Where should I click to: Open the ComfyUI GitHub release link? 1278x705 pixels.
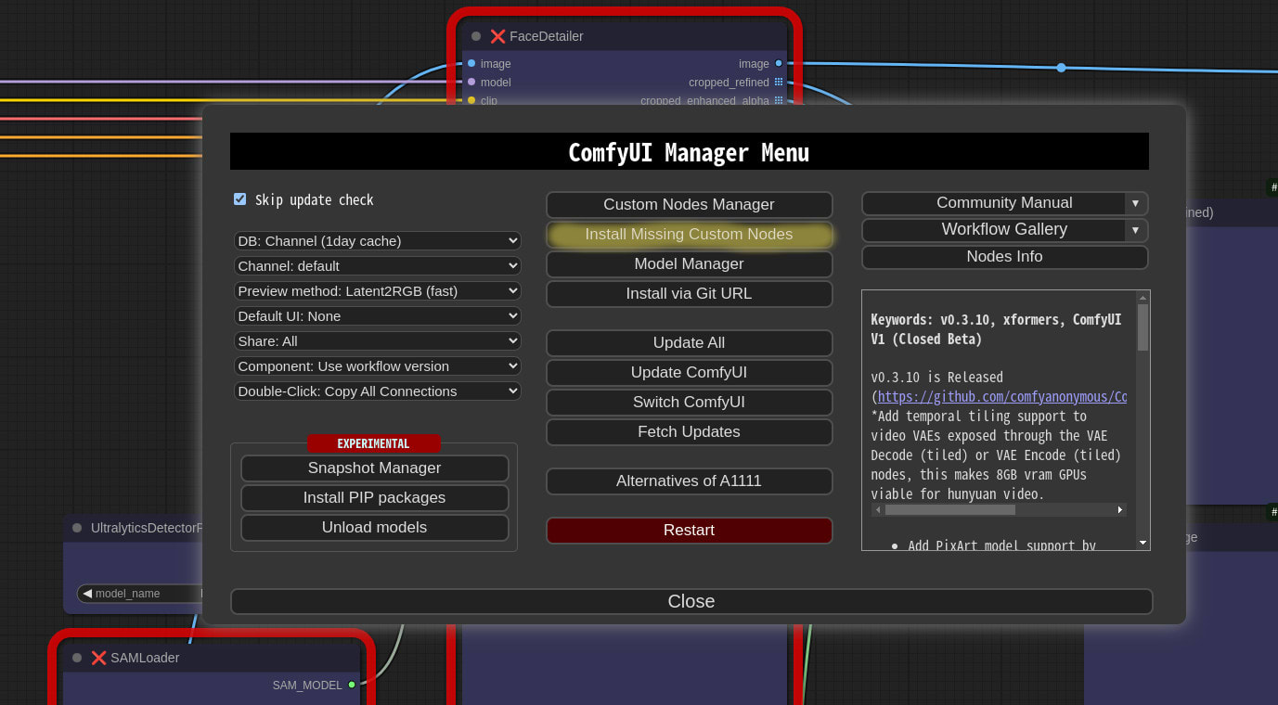[x=1002, y=397]
